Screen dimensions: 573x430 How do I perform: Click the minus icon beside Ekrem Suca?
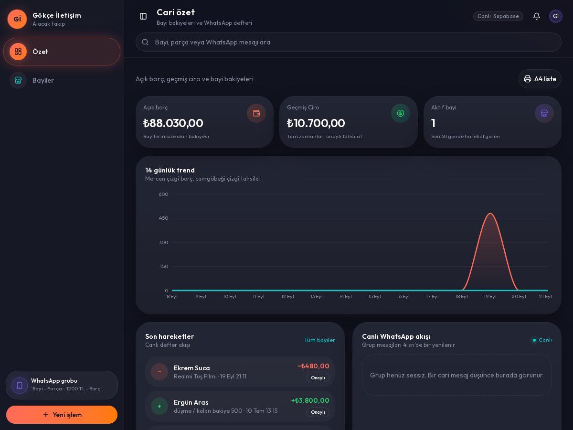tap(159, 372)
